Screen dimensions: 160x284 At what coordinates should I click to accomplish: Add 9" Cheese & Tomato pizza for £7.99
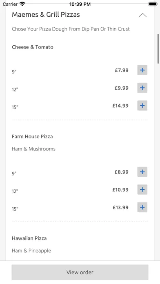(x=142, y=70)
